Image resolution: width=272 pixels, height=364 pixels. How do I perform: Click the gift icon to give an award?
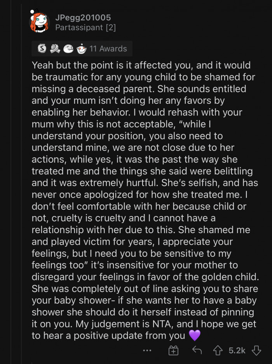point(173,350)
